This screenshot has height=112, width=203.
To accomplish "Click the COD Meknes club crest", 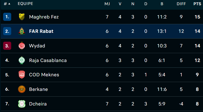I will point(22,75).
